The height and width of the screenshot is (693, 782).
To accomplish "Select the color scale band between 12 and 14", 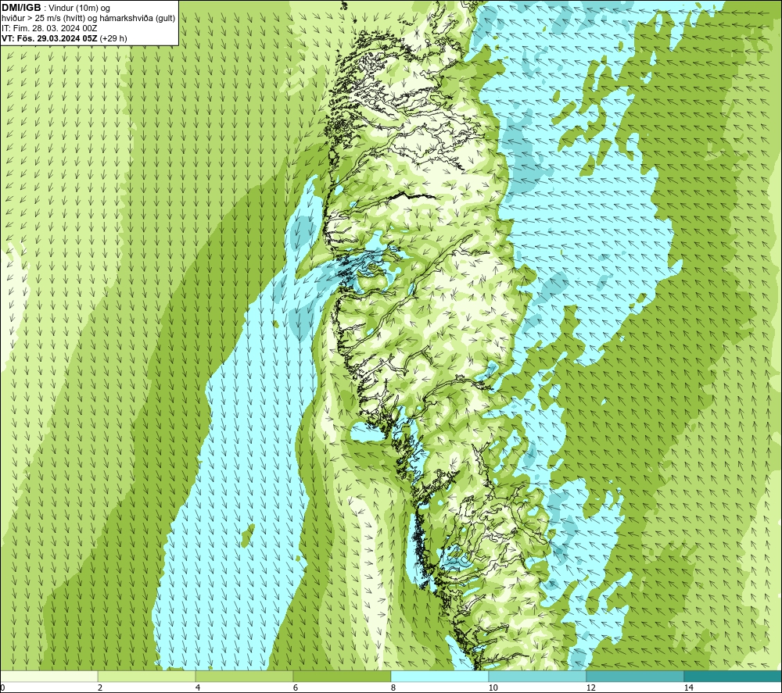I will click(635, 676).
